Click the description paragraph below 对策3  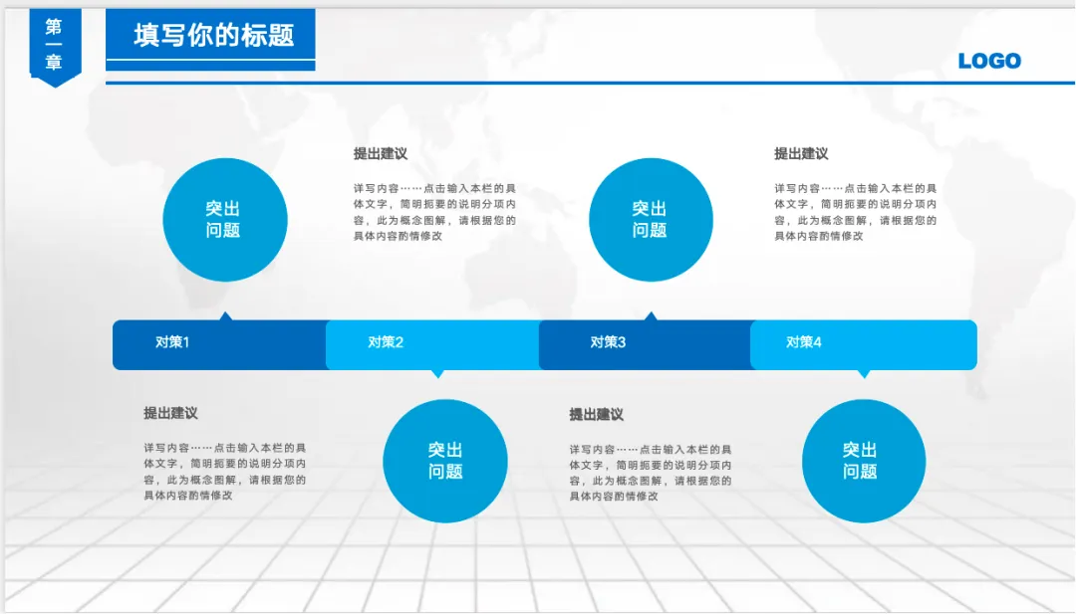[x=650, y=473]
